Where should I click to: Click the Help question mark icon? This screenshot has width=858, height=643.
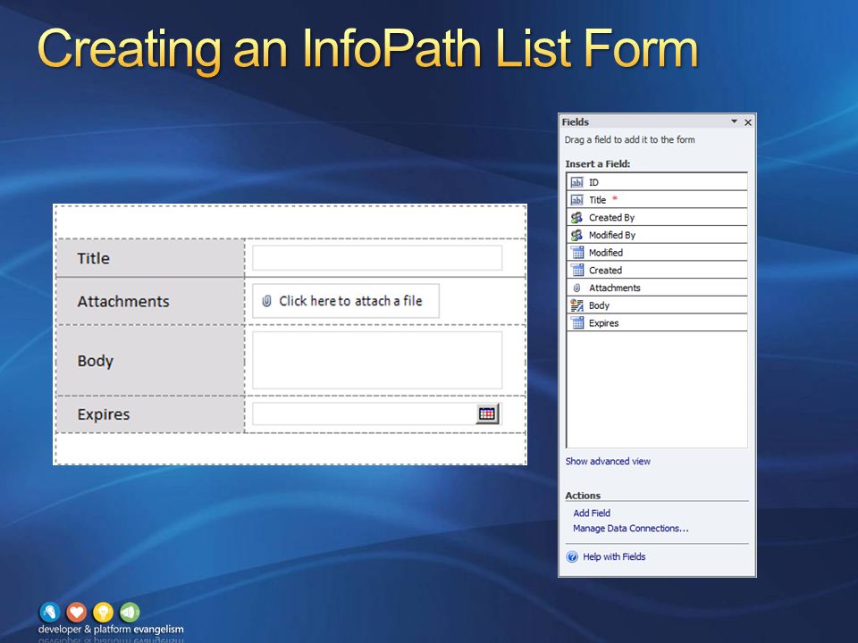(x=572, y=557)
